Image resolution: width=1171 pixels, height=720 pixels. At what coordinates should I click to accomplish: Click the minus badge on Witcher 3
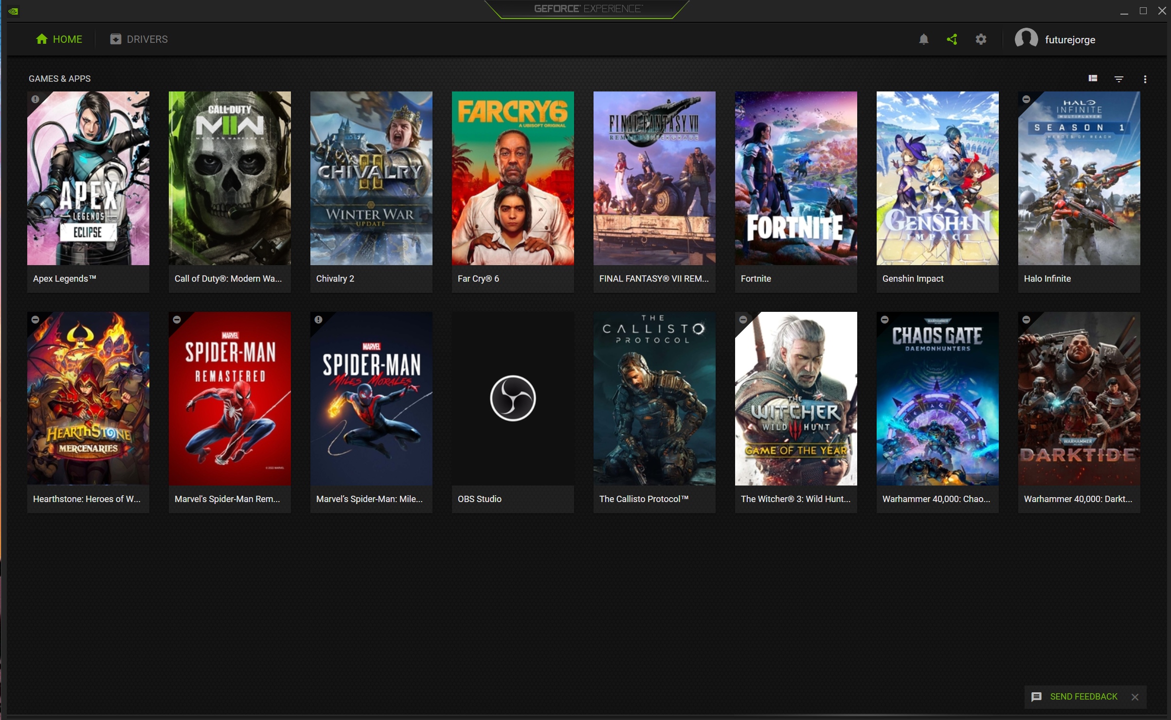(x=743, y=320)
